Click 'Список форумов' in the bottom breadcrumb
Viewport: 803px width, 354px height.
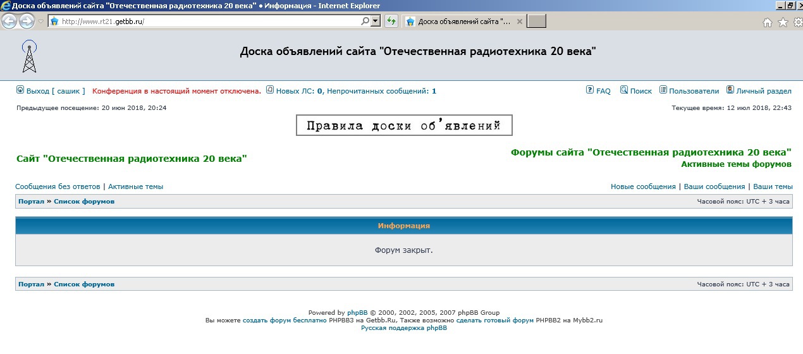pos(84,284)
